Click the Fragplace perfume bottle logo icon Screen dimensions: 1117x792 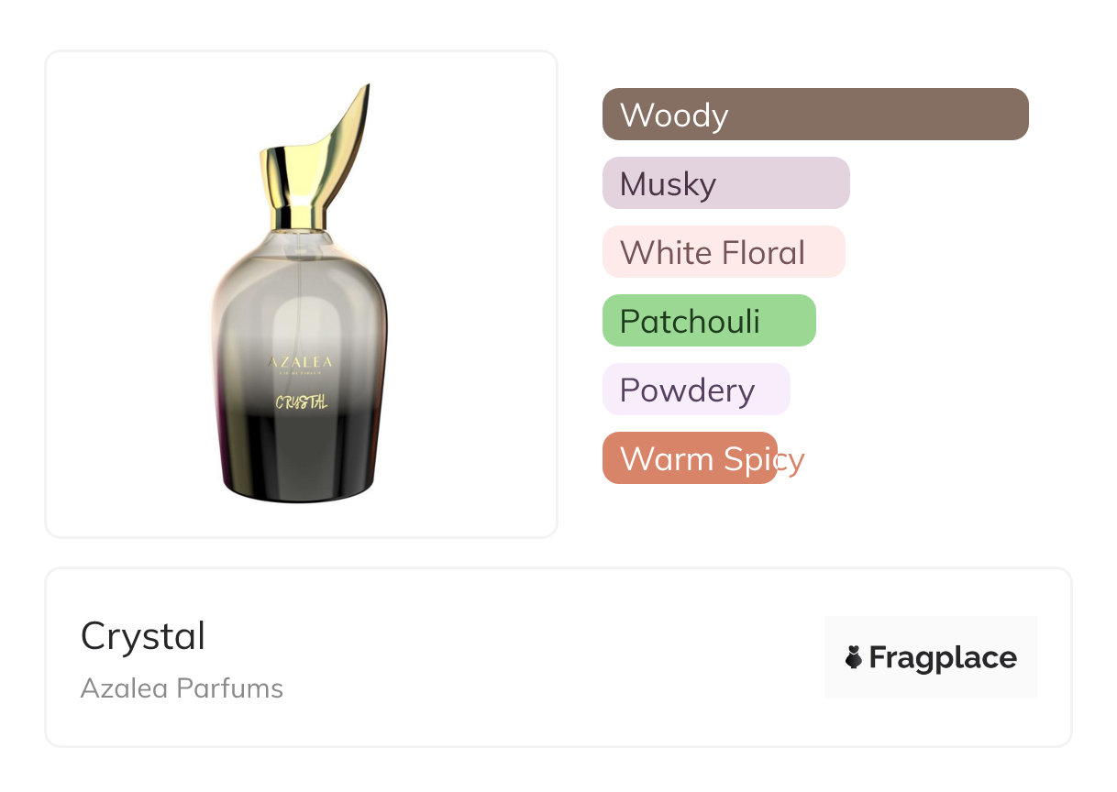click(854, 657)
